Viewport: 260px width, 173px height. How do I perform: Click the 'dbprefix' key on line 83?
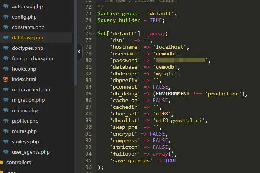pos(125,81)
